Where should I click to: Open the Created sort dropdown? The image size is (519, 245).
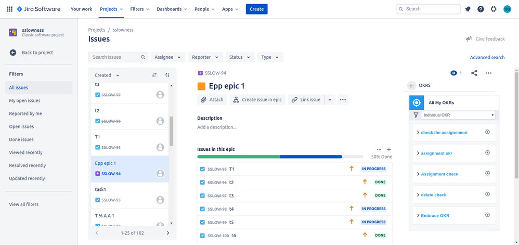click(107, 75)
